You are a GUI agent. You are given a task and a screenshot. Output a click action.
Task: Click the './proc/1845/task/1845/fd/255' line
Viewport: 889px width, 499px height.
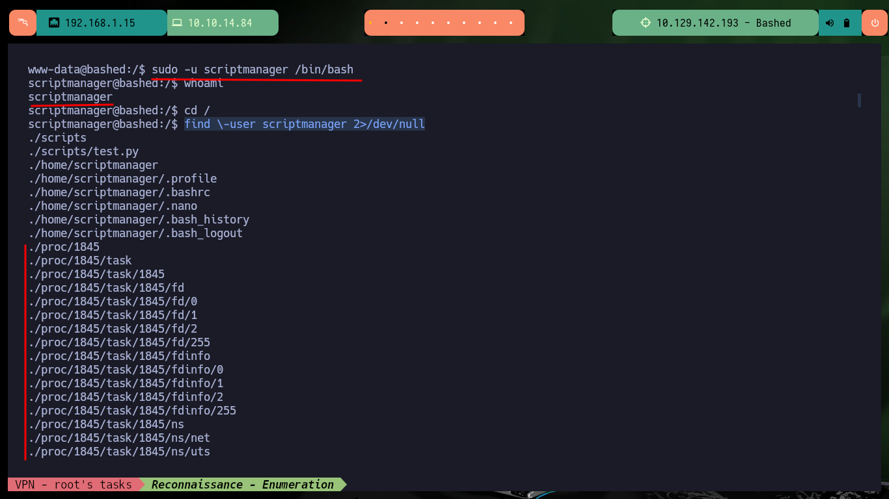coord(119,342)
